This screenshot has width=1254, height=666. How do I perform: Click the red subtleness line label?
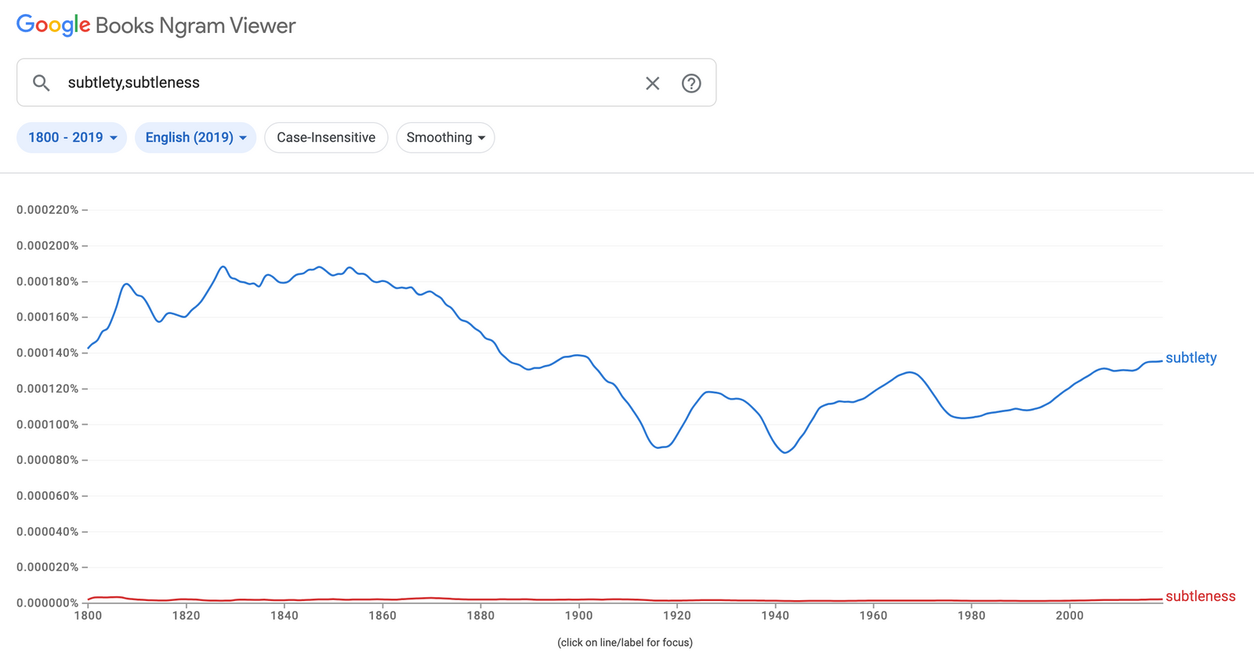click(1200, 596)
